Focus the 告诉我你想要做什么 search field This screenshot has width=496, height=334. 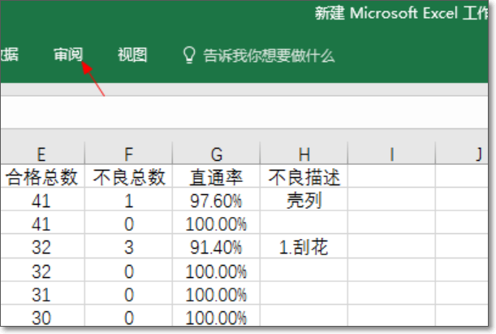point(269,56)
